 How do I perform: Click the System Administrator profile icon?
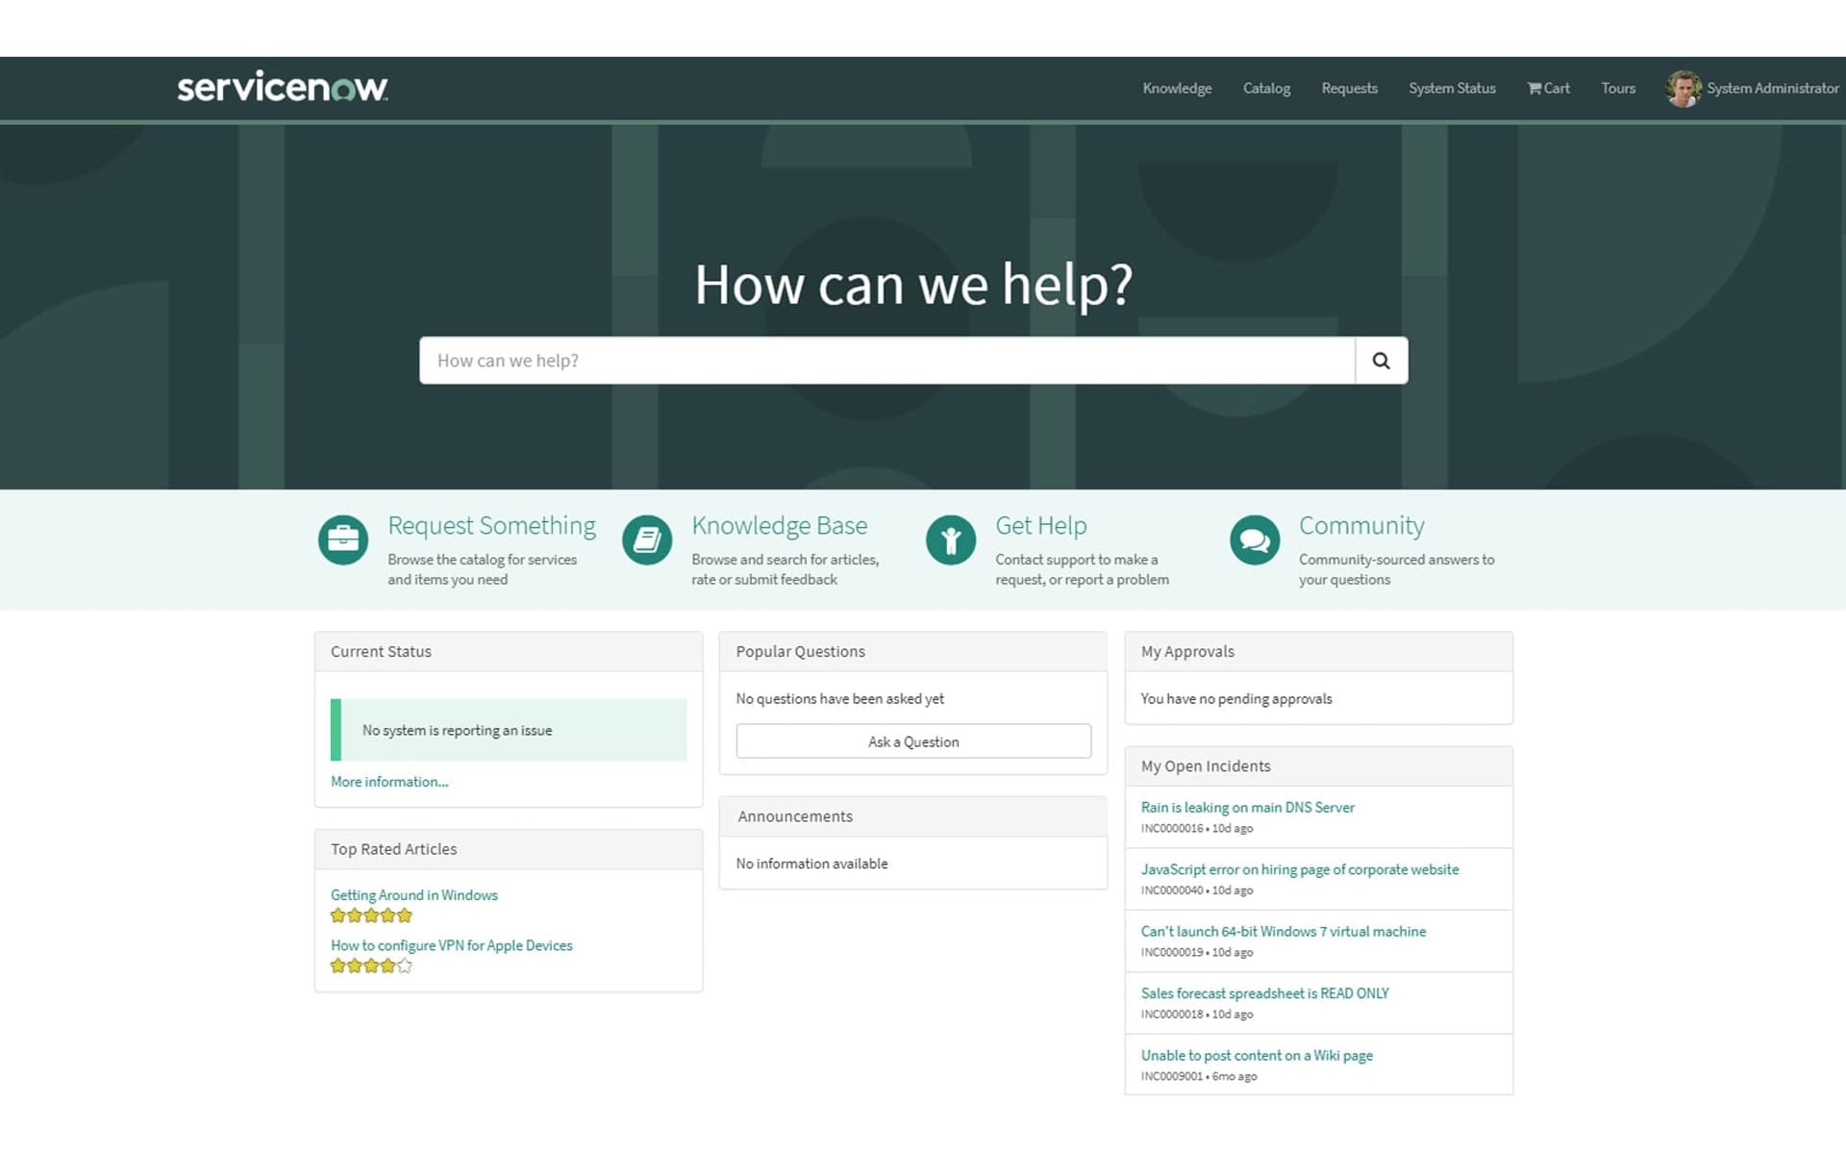pyautogui.click(x=1682, y=88)
